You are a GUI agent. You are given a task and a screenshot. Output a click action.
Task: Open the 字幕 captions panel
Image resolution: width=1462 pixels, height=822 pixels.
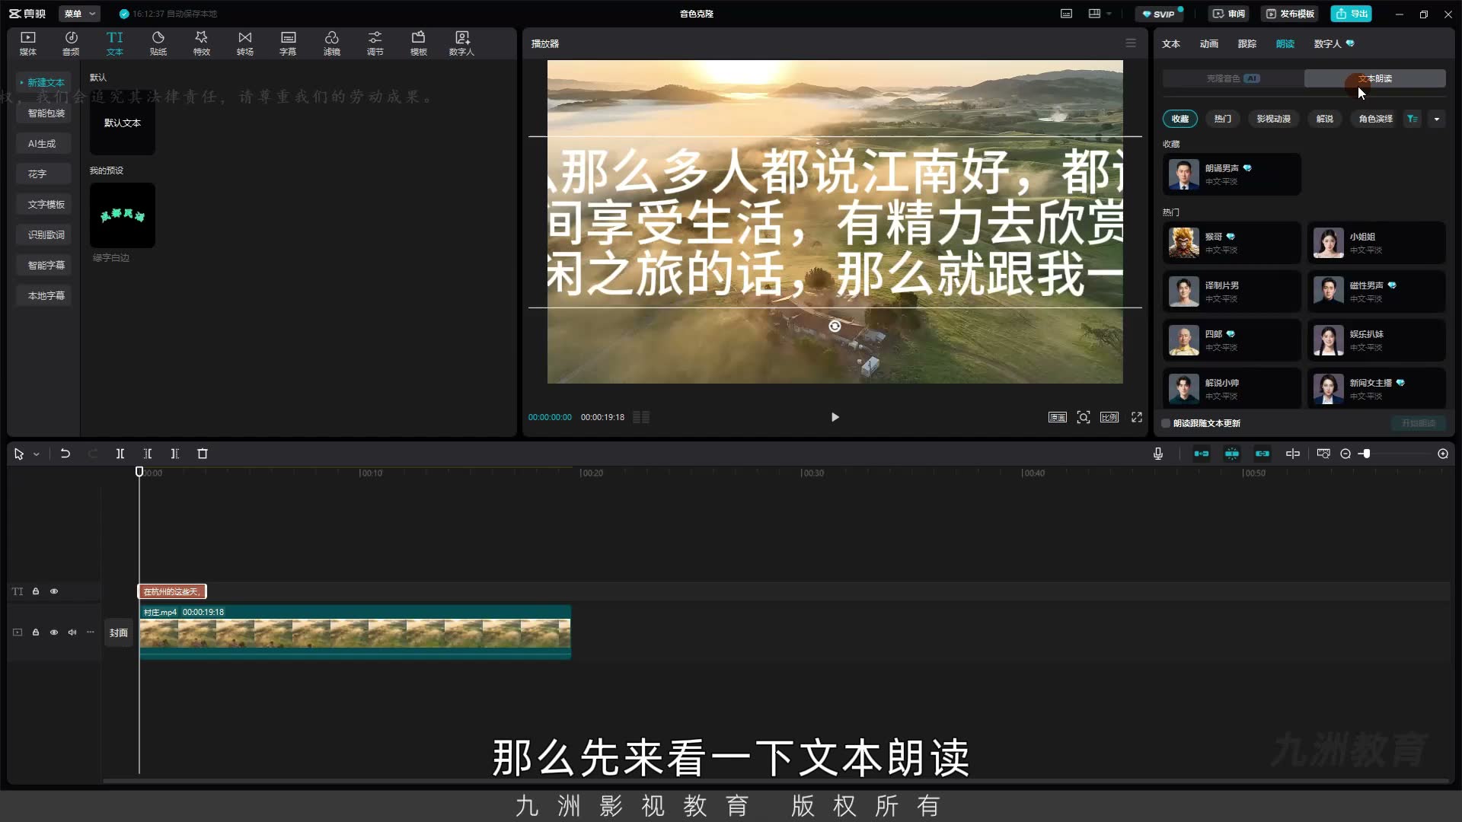(x=288, y=43)
